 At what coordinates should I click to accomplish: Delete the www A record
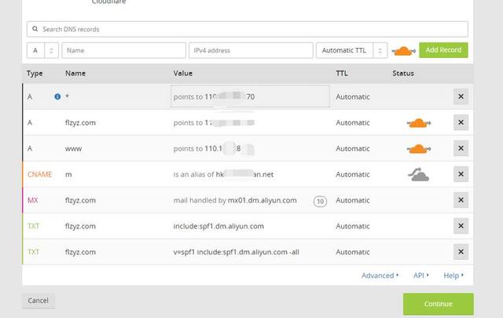[461, 148]
